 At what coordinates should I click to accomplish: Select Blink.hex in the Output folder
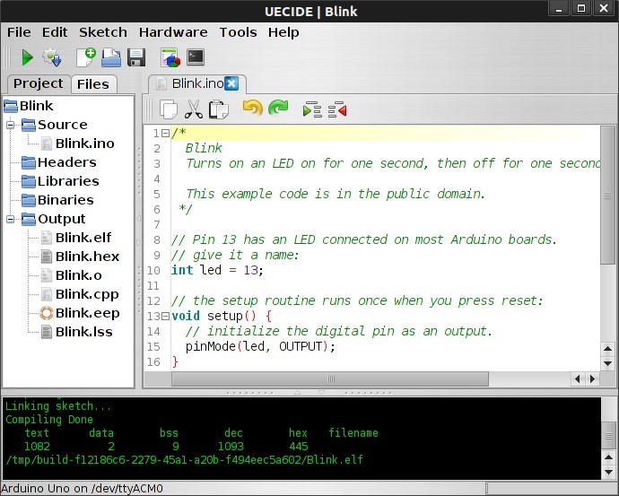87,257
